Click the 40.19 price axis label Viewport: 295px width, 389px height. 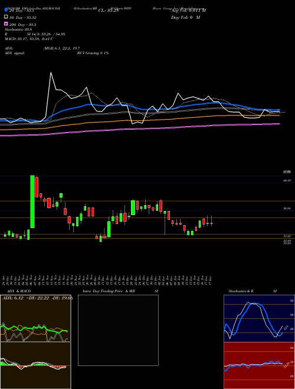coord(287,180)
